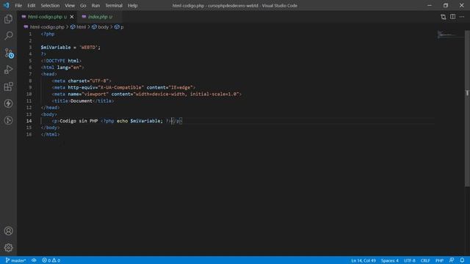Open errors and warnings problems indicator
Screen dimensions: 470x264
(x=51, y=260)
